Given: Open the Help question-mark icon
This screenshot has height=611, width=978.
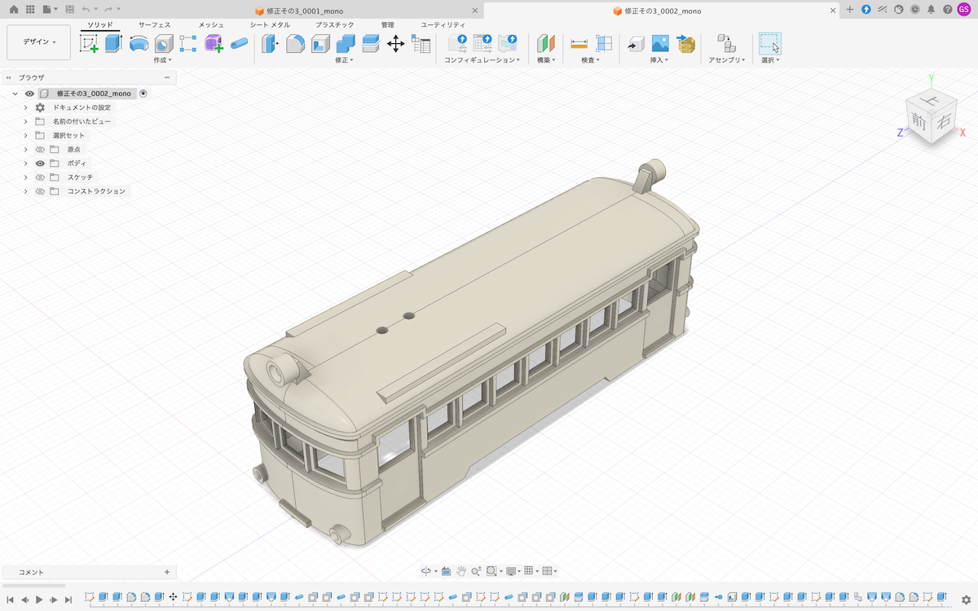Looking at the screenshot, I should [947, 10].
